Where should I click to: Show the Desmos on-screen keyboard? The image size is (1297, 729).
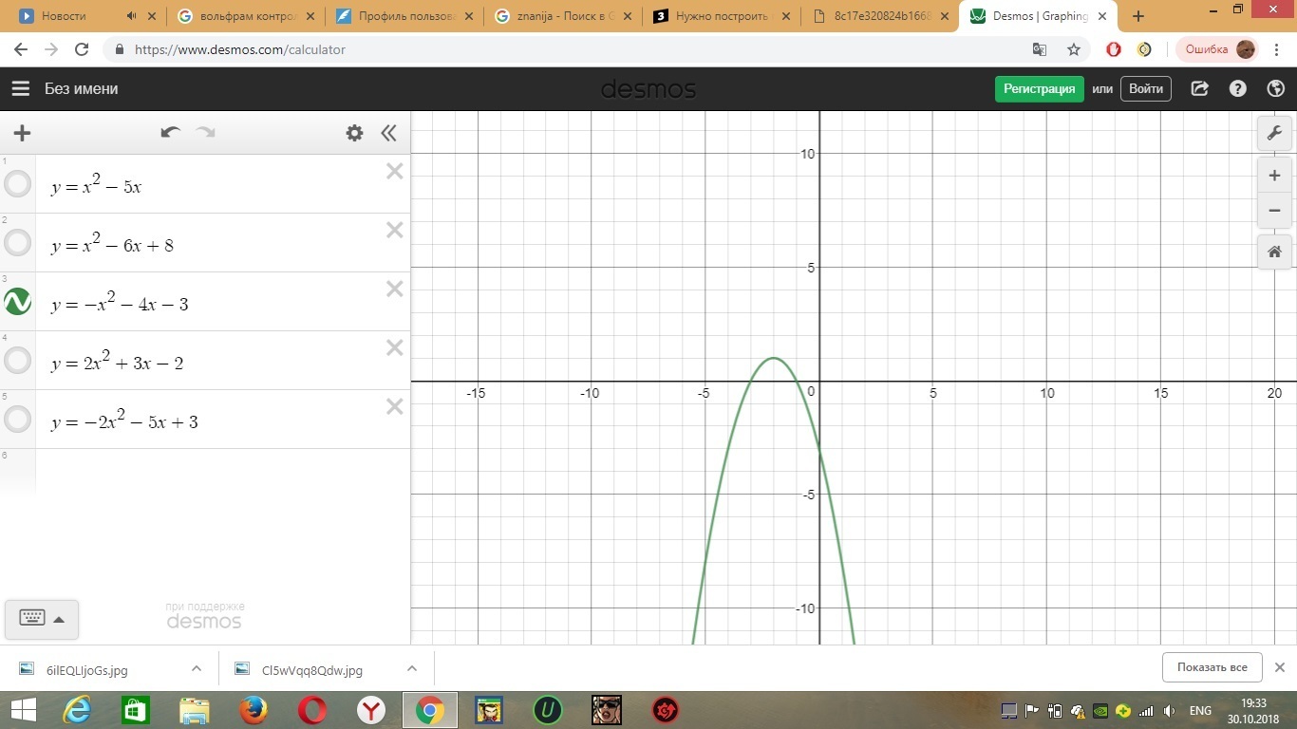click(x=42, y=619)
